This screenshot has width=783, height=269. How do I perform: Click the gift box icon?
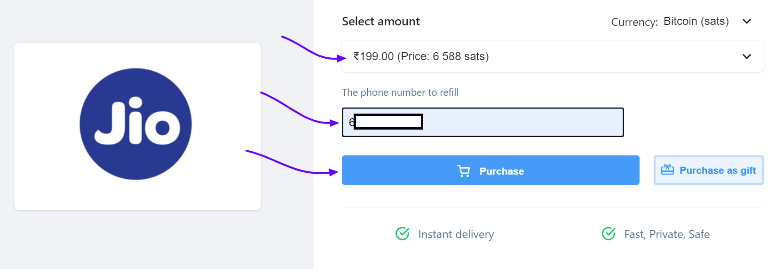[667, 170]
